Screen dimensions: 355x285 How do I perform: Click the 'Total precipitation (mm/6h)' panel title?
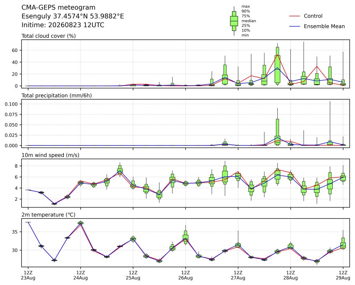(x=57, y=96)
